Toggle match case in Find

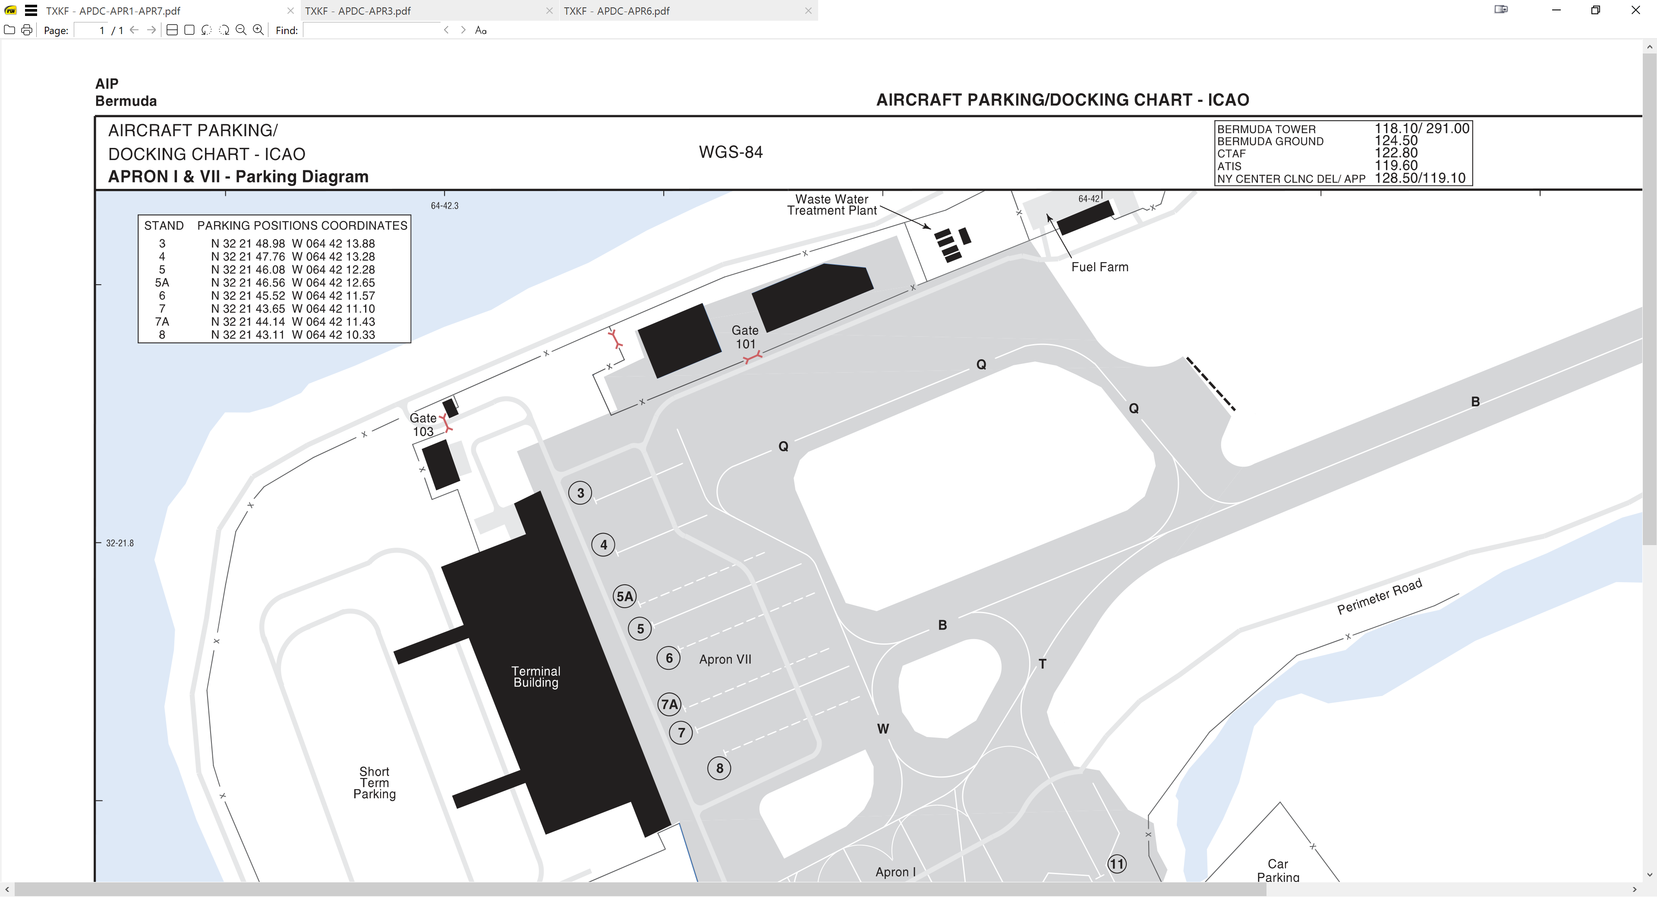(x=481, y=30)
